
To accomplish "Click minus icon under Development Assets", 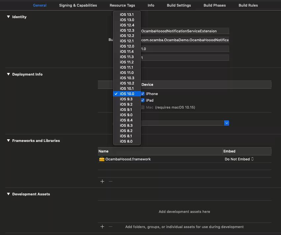I will pyautogui.click(x=110, y=227).
